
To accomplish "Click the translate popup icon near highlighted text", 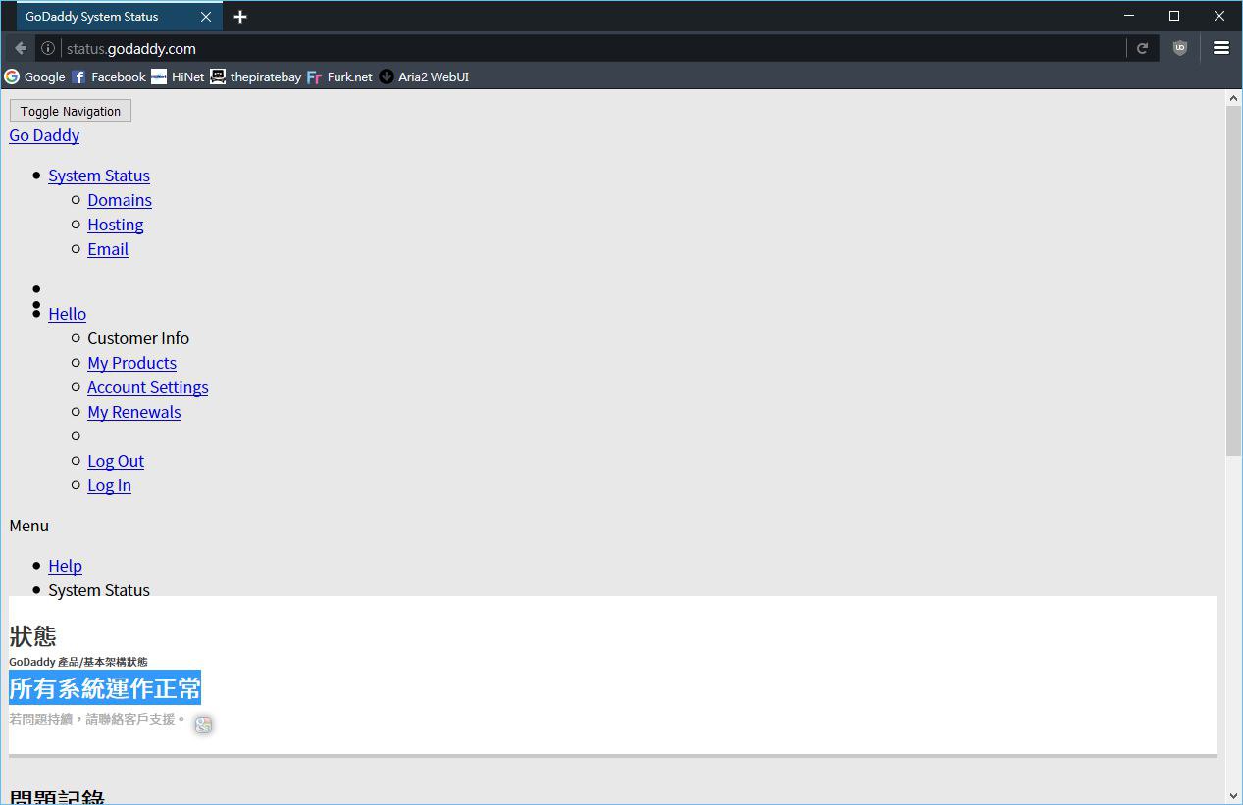I will (203, 725).
